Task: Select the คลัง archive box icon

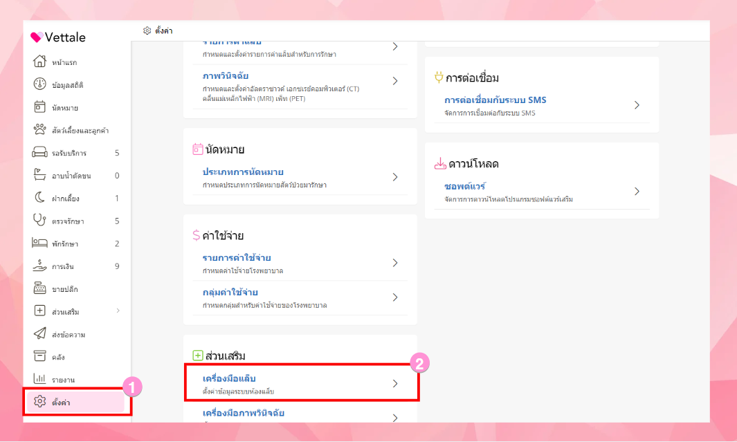Action: (x=39, y=356)
